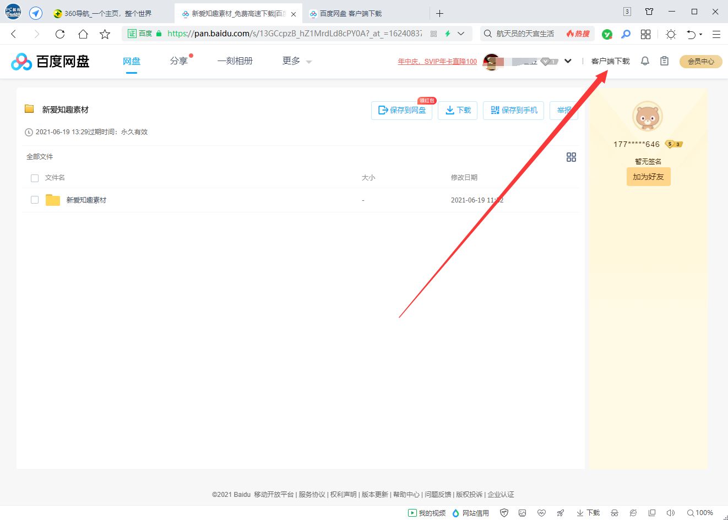Switch to grid view layout
Viewport: 728px width, 520px height.
(x=571, y=157)
